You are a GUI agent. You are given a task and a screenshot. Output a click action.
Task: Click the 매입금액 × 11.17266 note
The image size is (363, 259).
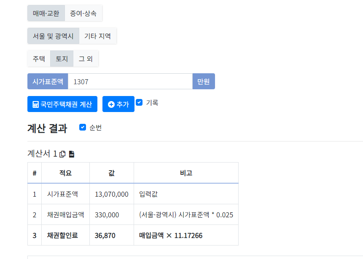pyautogui.click(x=186, y=235)
